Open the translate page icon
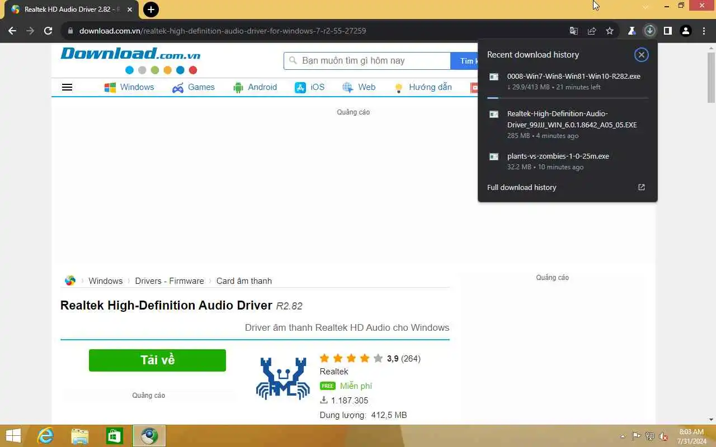The width and height of the screenshot is (716, 447). (573, 31)
